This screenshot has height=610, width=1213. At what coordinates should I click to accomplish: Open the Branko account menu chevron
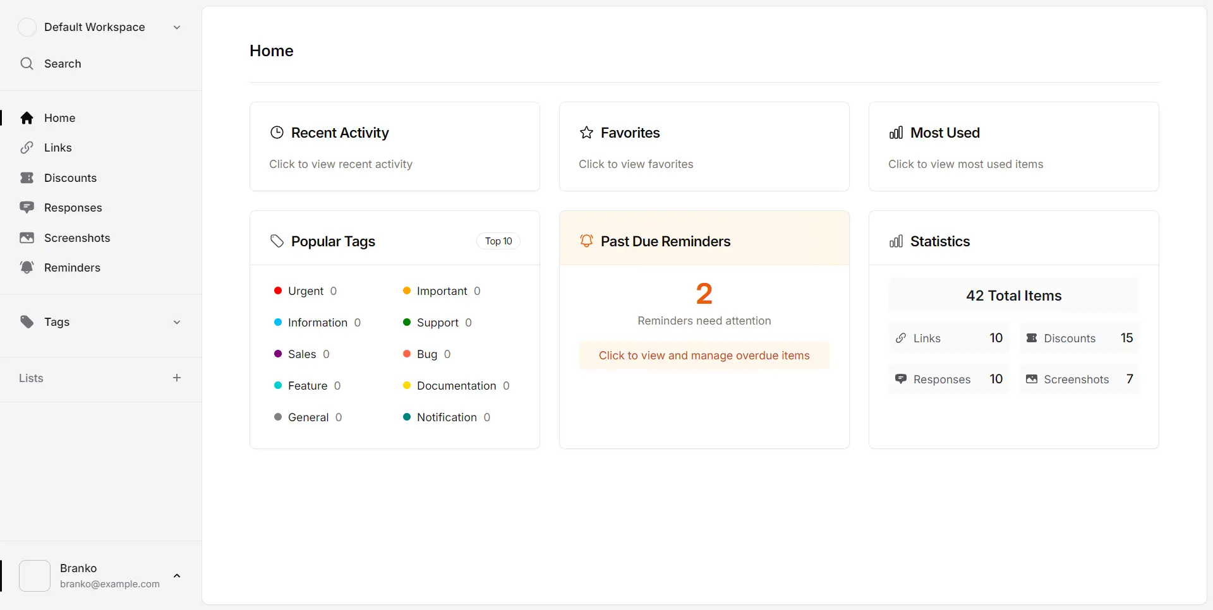click(177, 576)
